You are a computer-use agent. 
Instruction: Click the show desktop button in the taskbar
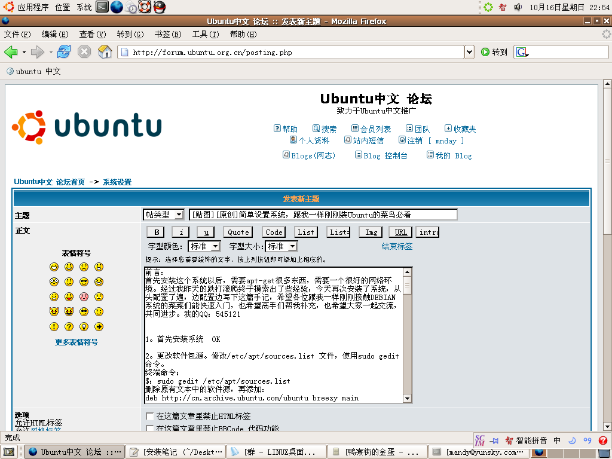click(x=9, y=452)
